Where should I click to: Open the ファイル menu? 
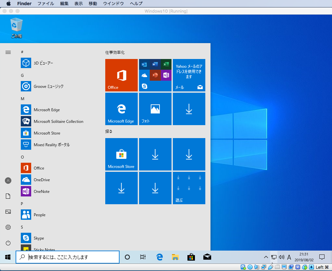click(46, 3)
